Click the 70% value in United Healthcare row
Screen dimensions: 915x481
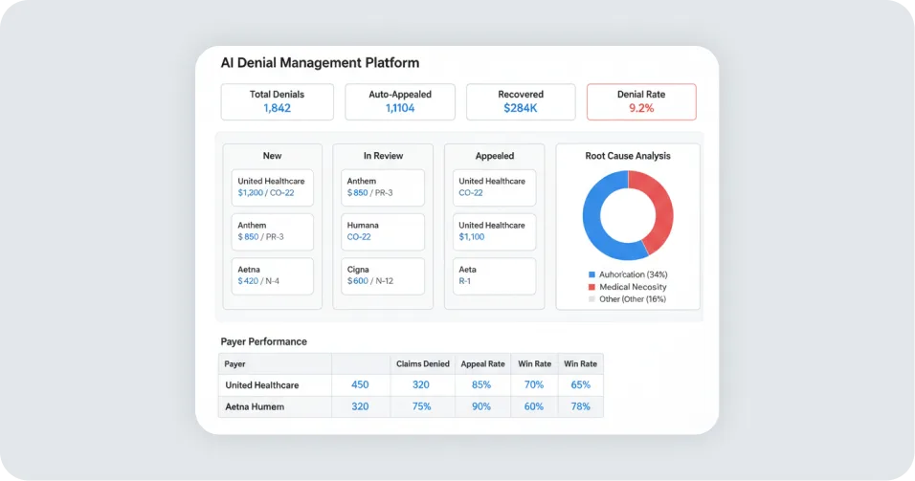(x=534, y=384)
